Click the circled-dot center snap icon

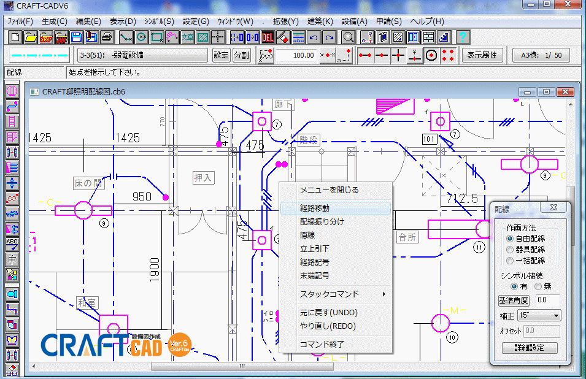(x=431, y=55)
